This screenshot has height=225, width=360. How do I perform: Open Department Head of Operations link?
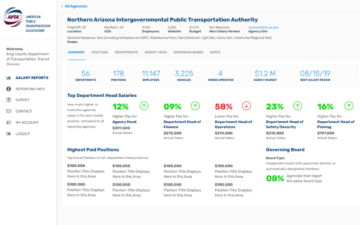233,124
